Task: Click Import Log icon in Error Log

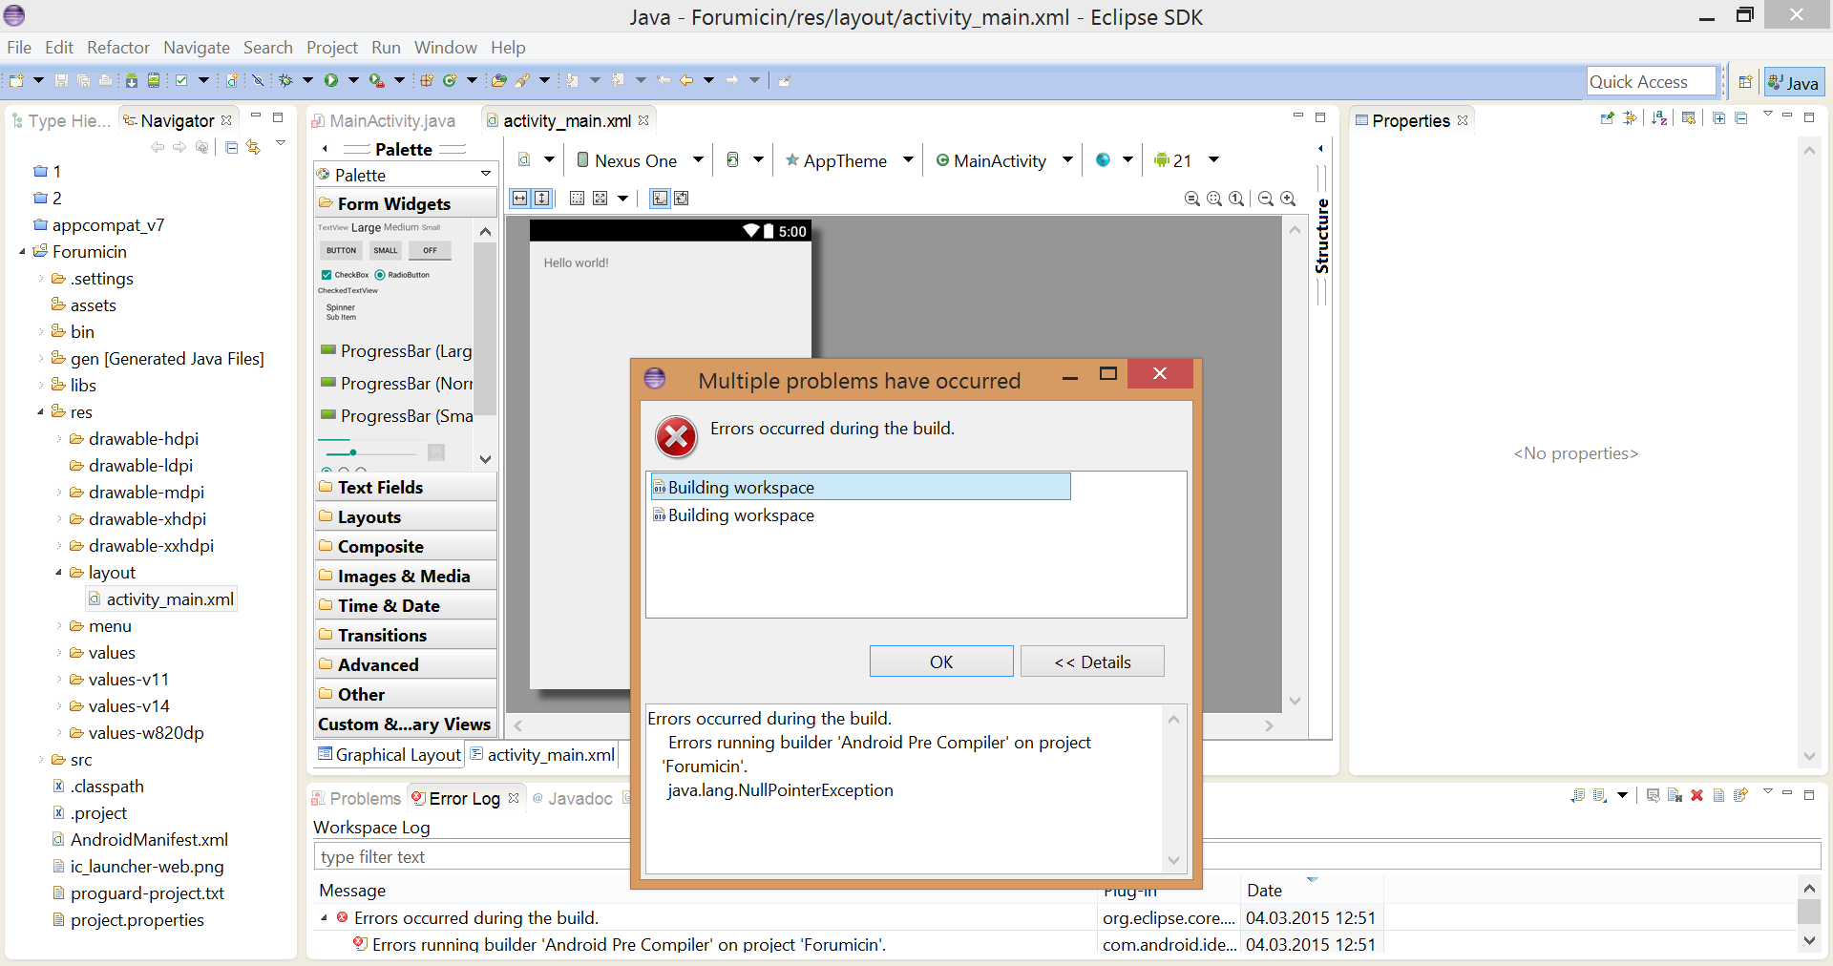Action: (x=1601, y=795)
